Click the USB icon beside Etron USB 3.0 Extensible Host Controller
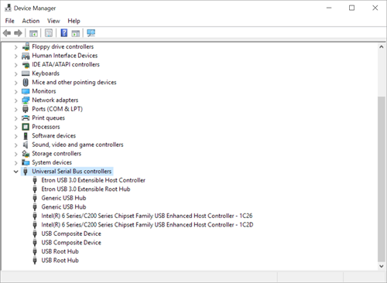This screenshot has width=387, height=283. point(35,180)
